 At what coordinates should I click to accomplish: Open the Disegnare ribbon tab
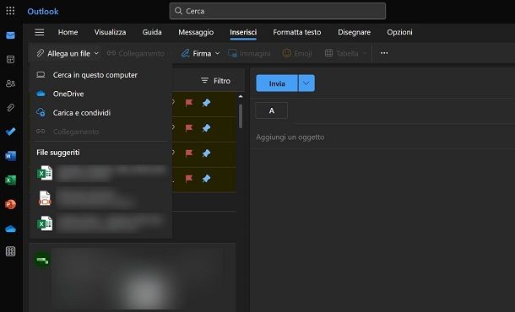click(354, 32)
